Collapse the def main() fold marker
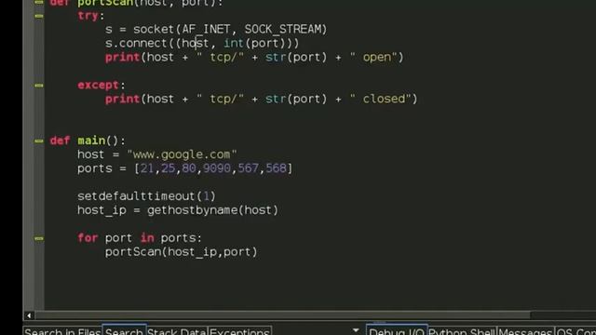The image size is (596, 335). pyautogui.click(x=39, y=141)
